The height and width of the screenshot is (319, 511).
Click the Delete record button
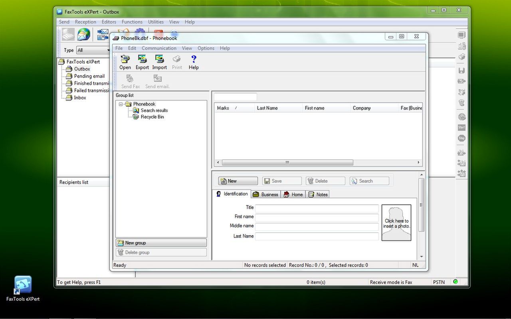point(325,181)
